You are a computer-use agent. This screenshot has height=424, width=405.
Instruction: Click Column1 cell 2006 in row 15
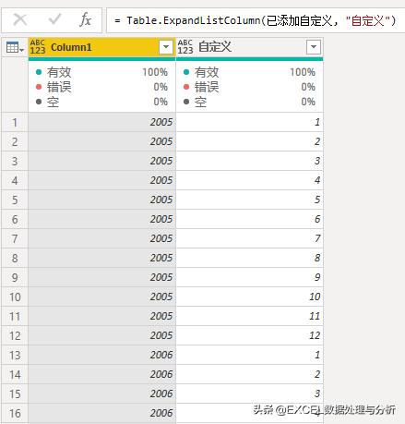(101, 394)
